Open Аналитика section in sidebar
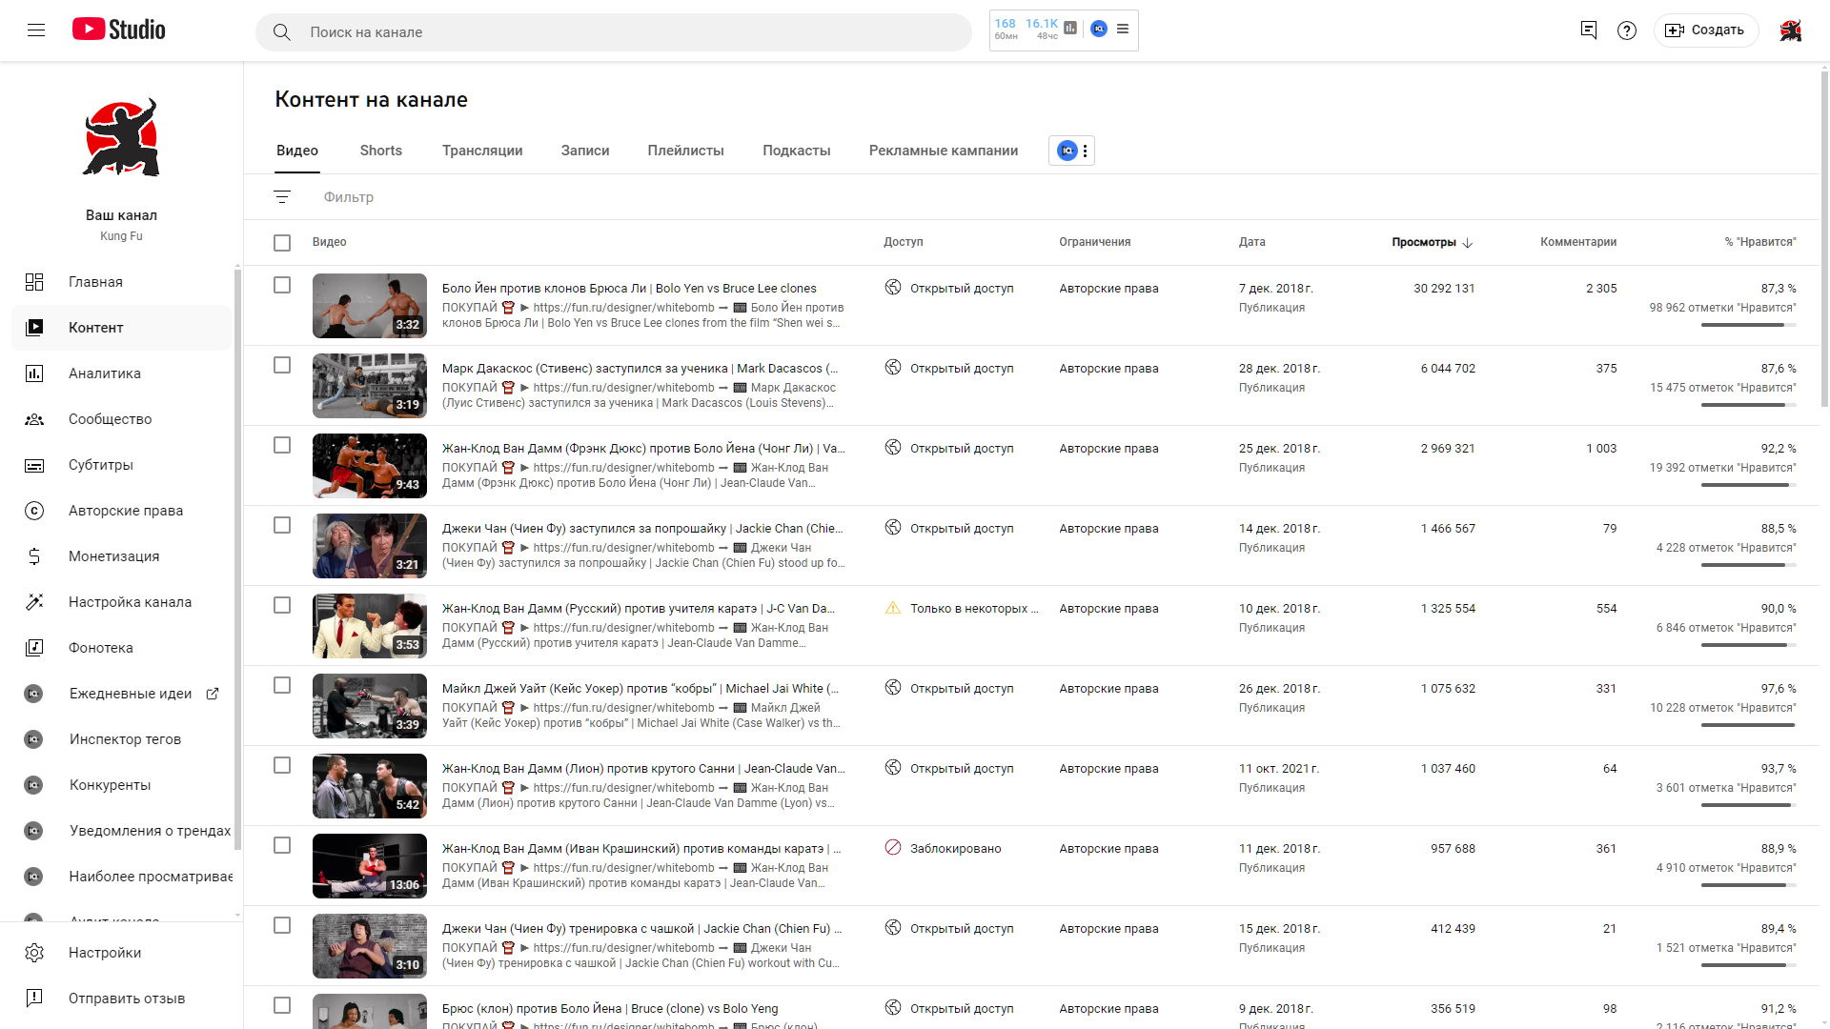 pos(121,373)
